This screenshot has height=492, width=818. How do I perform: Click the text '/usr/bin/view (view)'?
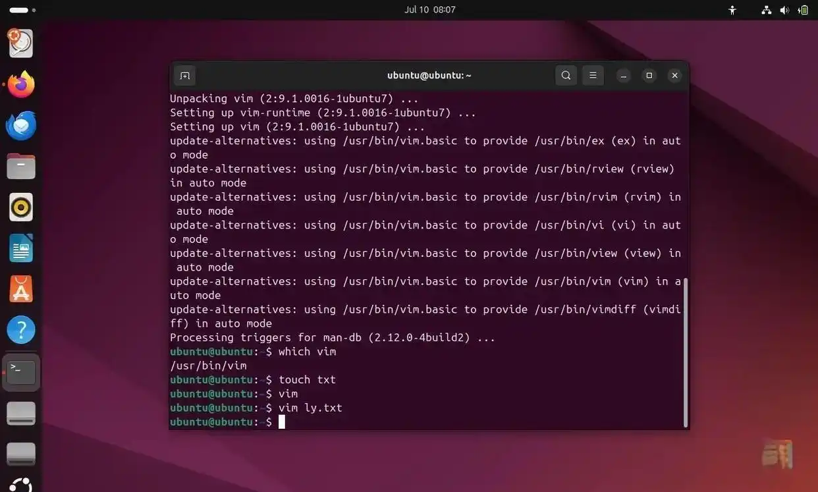point(598,254)
